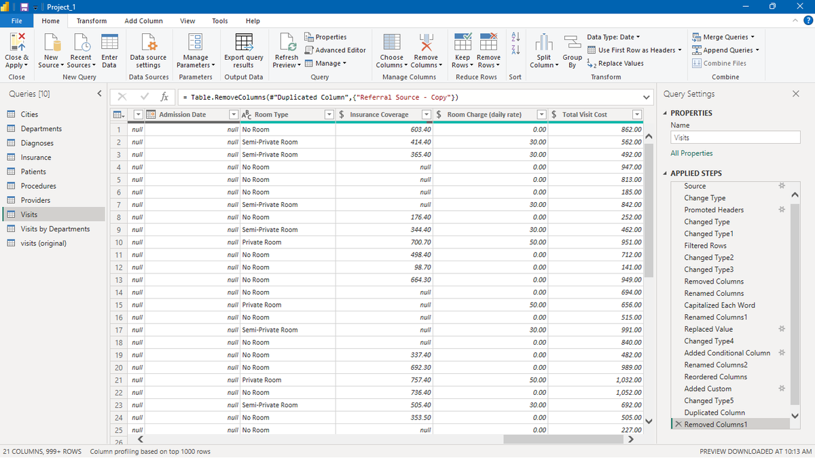Click the Choose Columns icon

click(x=392, y=42)
